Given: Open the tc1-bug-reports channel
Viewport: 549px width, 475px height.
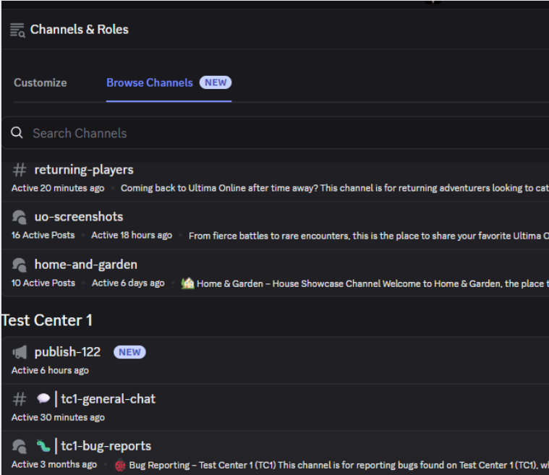Looking at the screenshot, I should click(106, 446).
